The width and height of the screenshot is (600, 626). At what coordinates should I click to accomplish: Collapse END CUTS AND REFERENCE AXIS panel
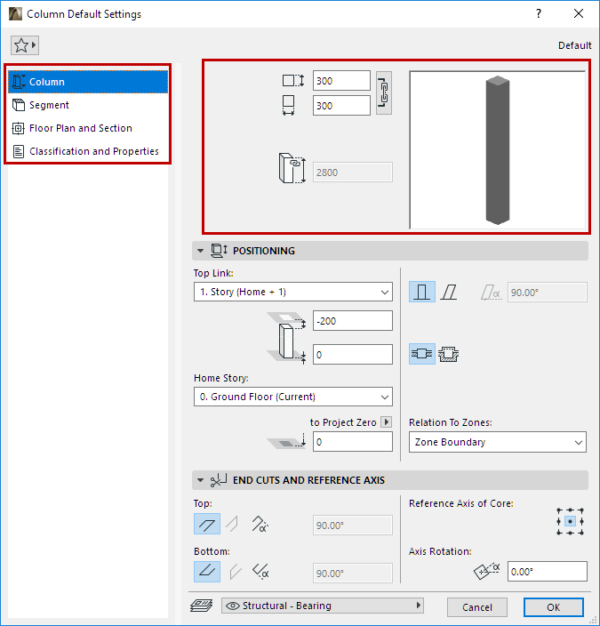[x=200, y=480]
